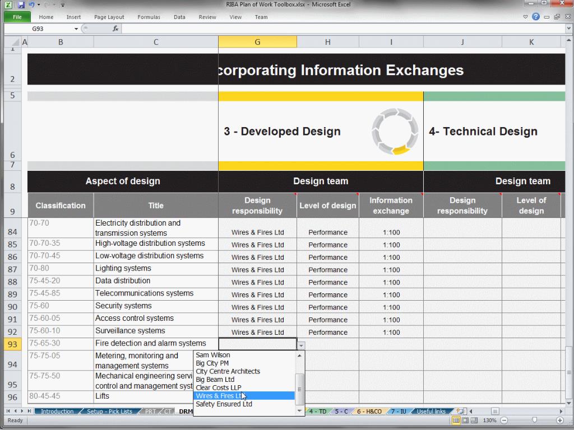The image size is (574, 430).
Task: Open the 4 - TD sheet tab
Action: click(x=318, y=412)
